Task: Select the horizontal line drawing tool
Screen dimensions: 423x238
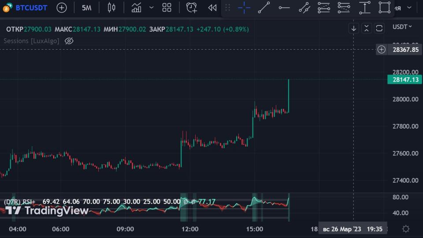Action: point(284,7)
